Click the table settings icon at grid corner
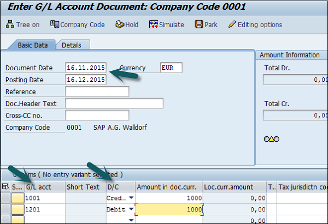This screenshot has height=224, width=328. (5, 187)
